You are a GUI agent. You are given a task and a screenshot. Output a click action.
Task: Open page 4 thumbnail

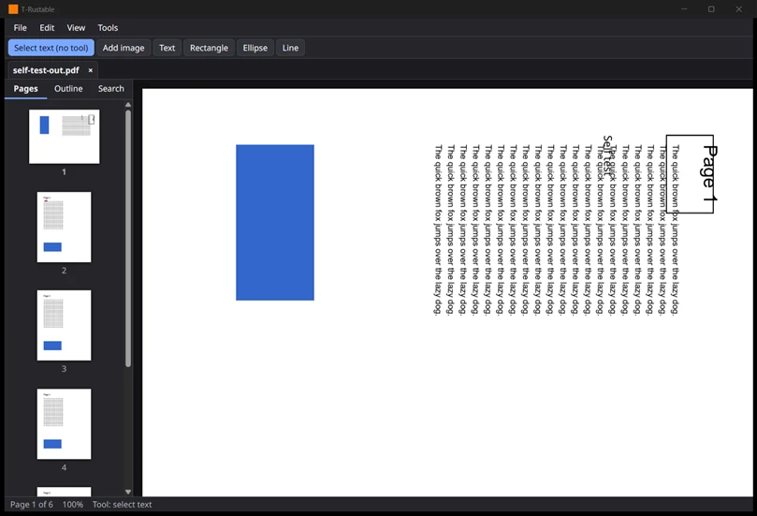pos(65,423)
